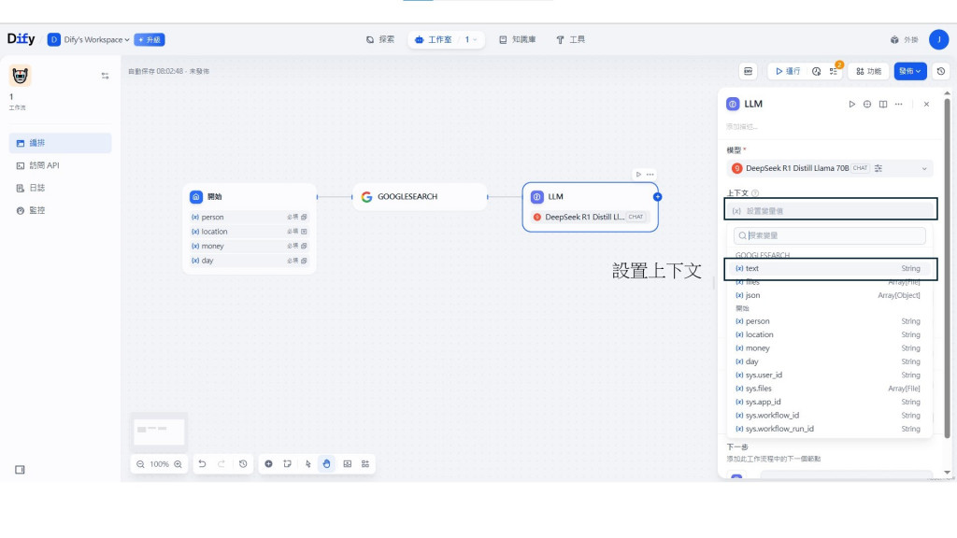This screenshot has height=538, width=957.
Task: Click the app settings sliders icon in sidebar
Action: (x=105, y=76)
